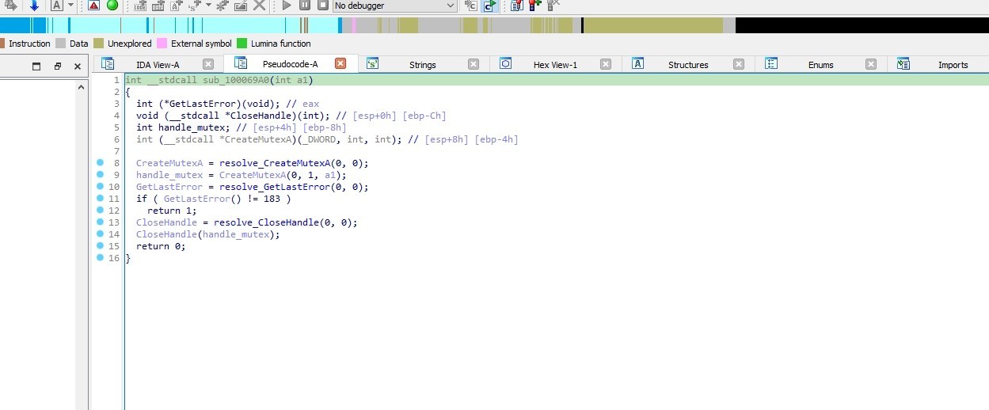Select the Pseudocode-A tab
Screen dimensions: 989x410
click(x=290, y=64)
